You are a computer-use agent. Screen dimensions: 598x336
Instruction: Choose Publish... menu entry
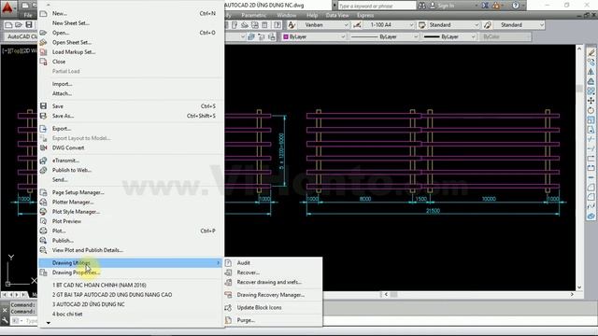[130, 241]
